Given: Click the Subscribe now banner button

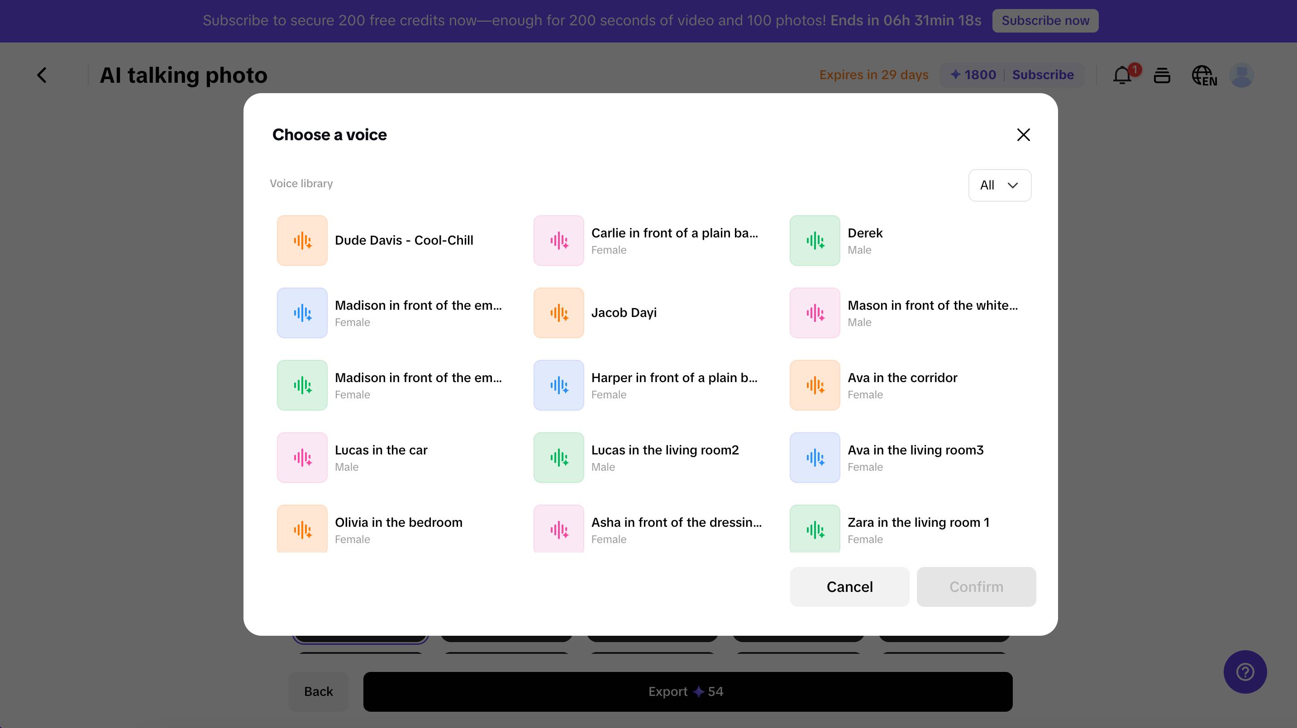Looking at the screenshot, I should click(x=1045, y=21).
